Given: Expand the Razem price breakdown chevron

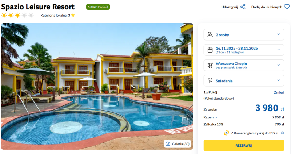Looking at the screenshot, I should [x=216, y=117].
